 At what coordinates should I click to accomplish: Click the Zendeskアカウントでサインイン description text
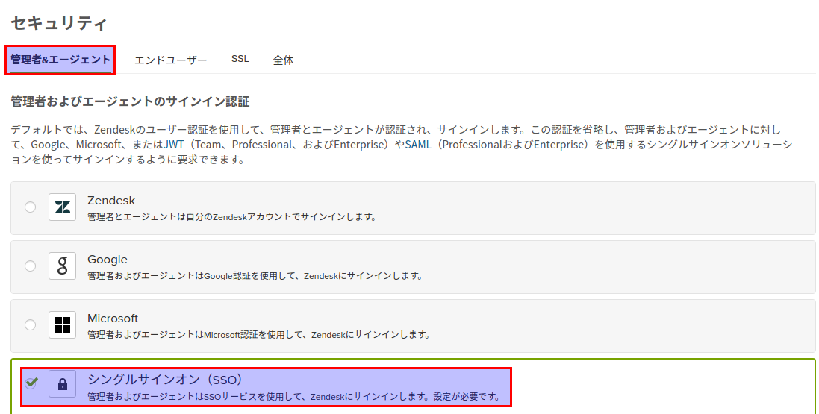(x=232, y=216)
